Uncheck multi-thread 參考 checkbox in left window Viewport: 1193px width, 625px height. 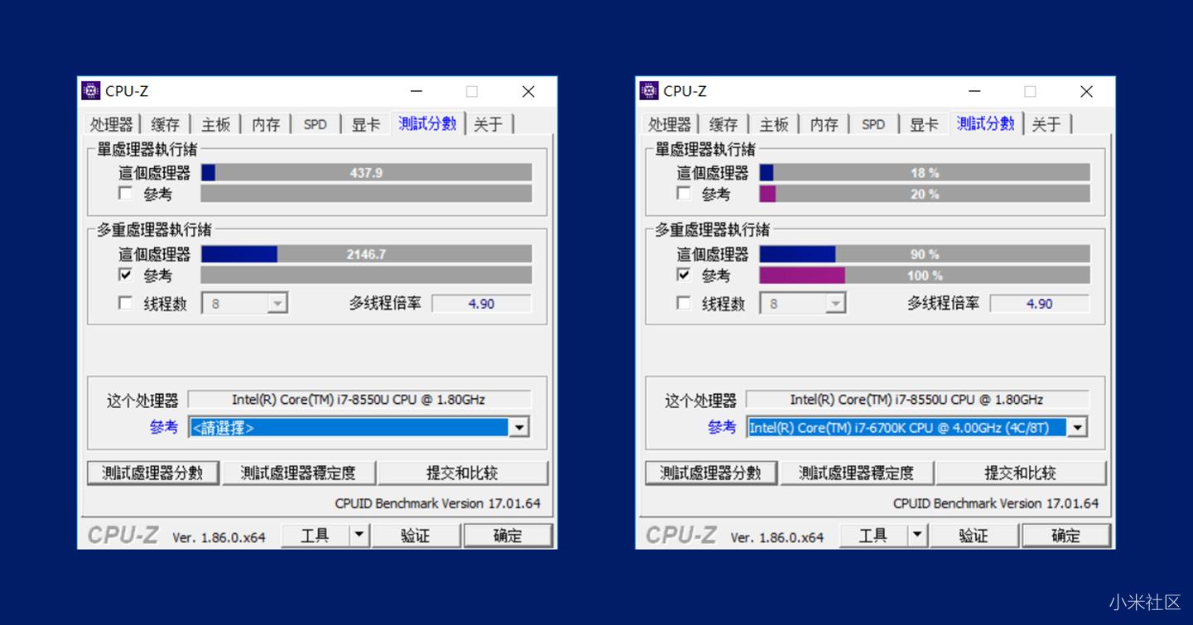(125, 275)
